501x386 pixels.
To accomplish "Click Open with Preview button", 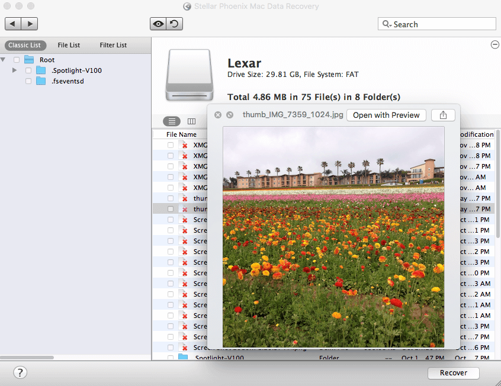I will [x=386, y=115].
